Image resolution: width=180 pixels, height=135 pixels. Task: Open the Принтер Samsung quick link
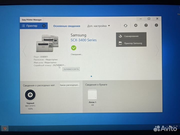click(131, 43)
